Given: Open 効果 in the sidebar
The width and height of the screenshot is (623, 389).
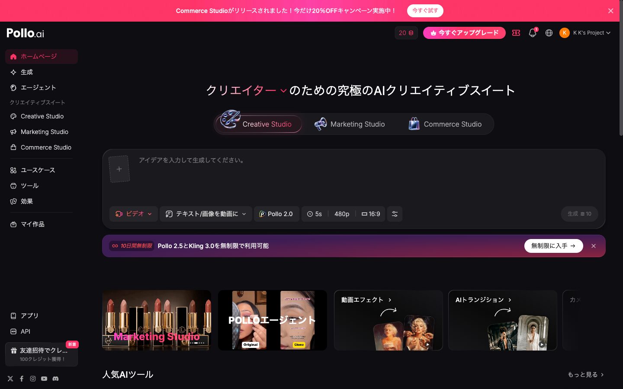Looking at the screenshot, I should pos(42,201).
